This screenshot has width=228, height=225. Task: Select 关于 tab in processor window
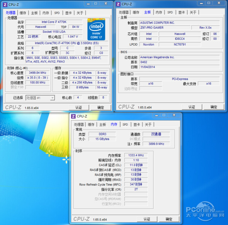[x=80, y=13]
